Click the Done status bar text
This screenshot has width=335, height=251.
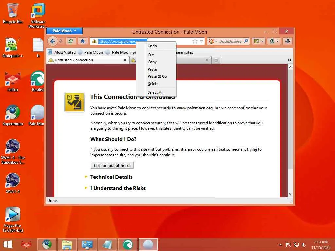coord(52,201)
